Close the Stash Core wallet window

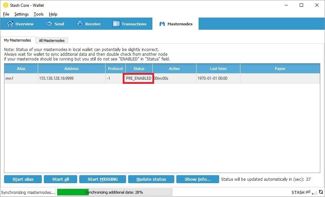(x=317, y=5)
